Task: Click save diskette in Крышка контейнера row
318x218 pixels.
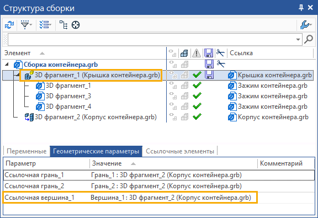Action: 209,75
